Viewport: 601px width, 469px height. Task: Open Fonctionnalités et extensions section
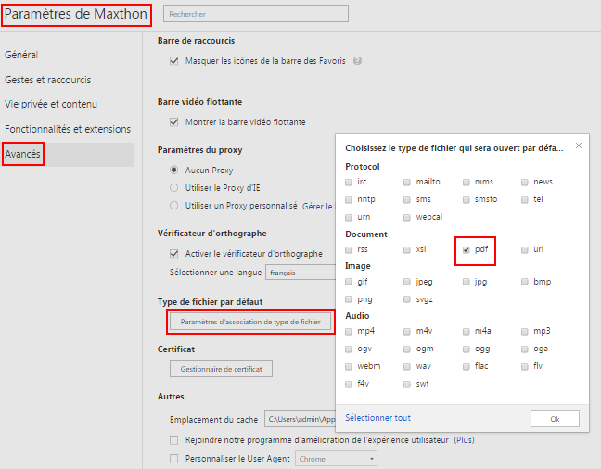pyautogui.click(x=68, y=129)
